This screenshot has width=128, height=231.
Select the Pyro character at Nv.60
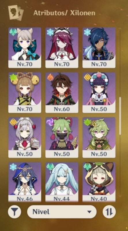(62, 92)
